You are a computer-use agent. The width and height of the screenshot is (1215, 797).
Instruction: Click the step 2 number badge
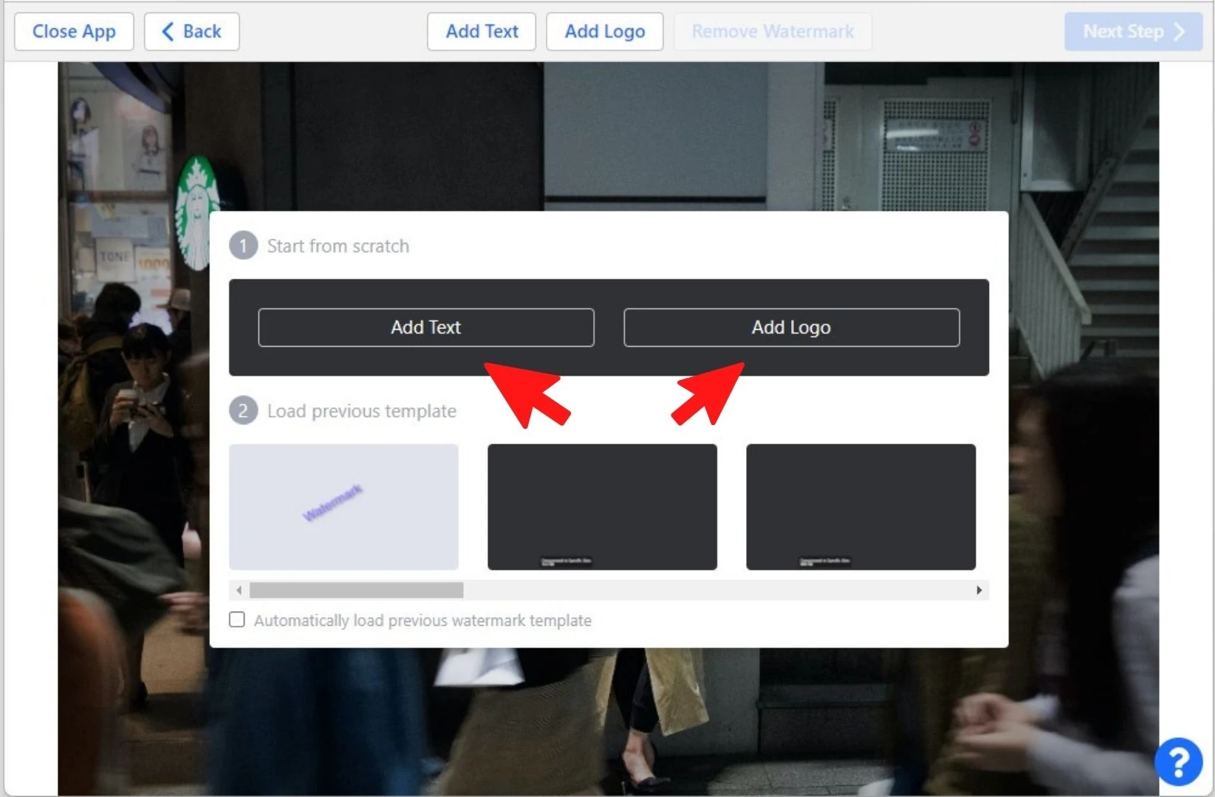point(243,411)
